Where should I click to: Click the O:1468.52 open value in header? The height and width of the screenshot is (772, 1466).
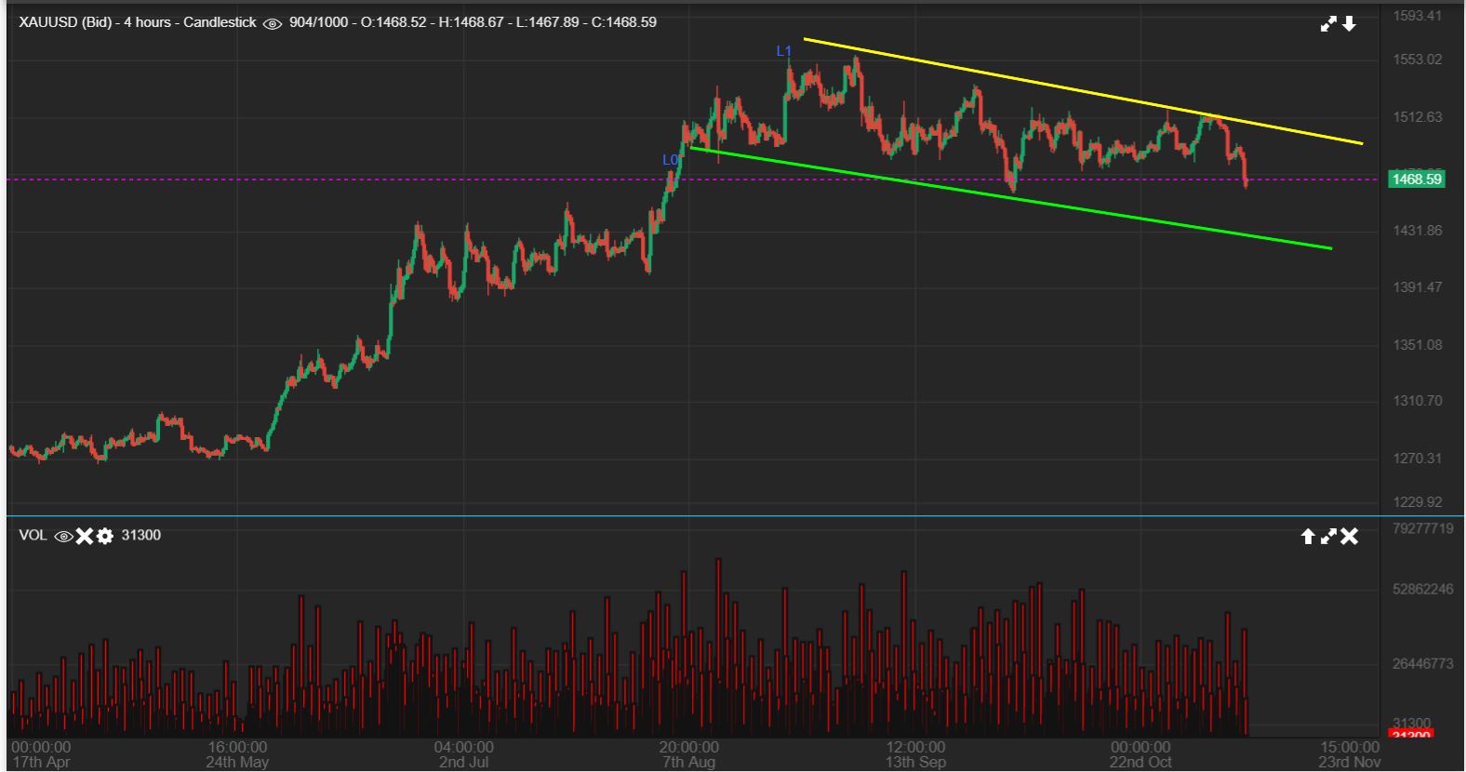(x=393, y=22)
